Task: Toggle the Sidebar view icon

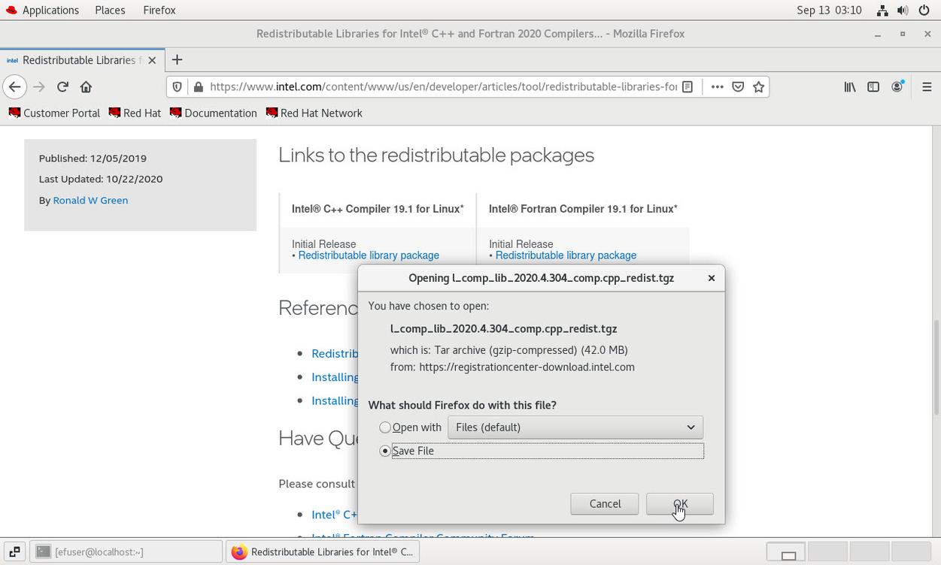Action: pos(873,87)
